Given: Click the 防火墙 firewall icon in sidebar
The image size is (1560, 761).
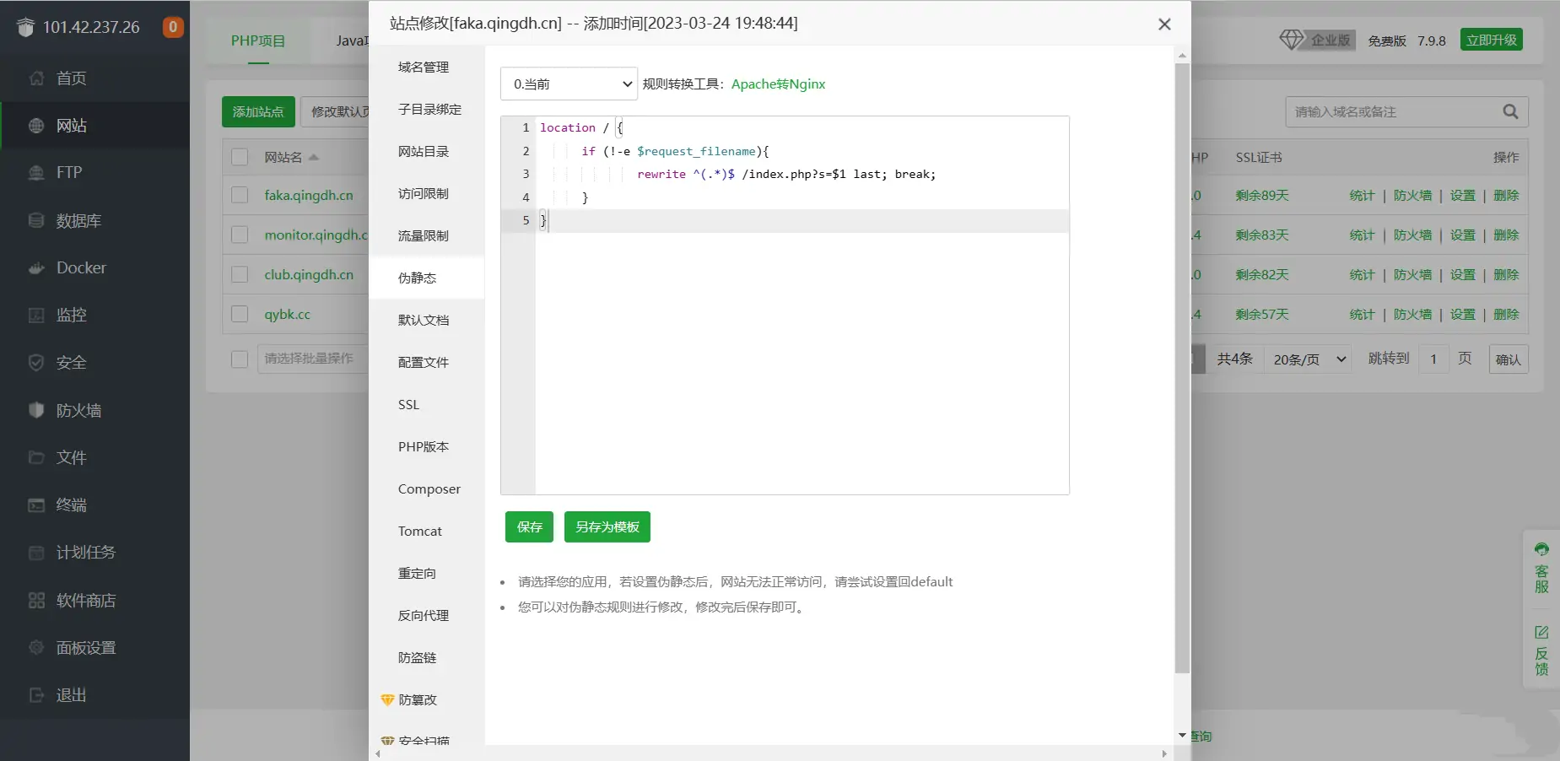Looking at the screenshot, I should 36,410.
